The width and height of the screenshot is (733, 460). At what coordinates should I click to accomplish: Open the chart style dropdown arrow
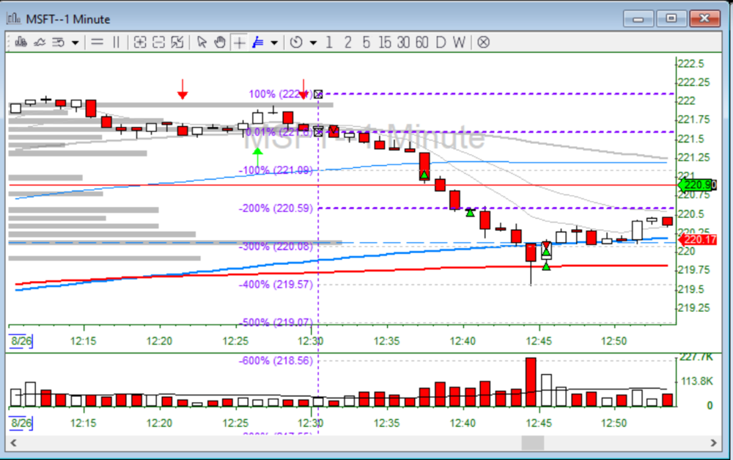click(x=75, y=42)
